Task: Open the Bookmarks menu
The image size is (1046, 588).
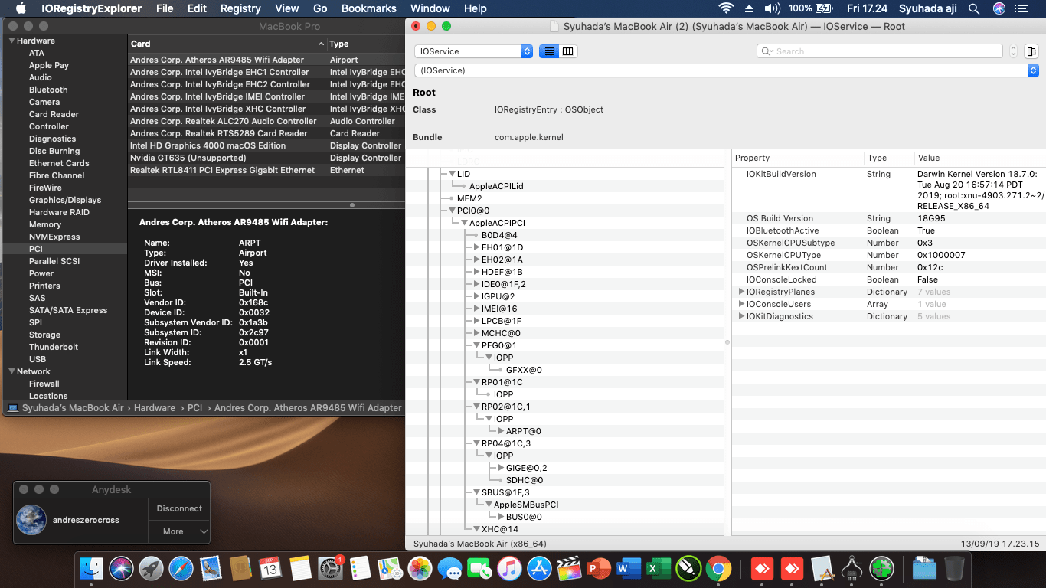Action: coord(369,8)
